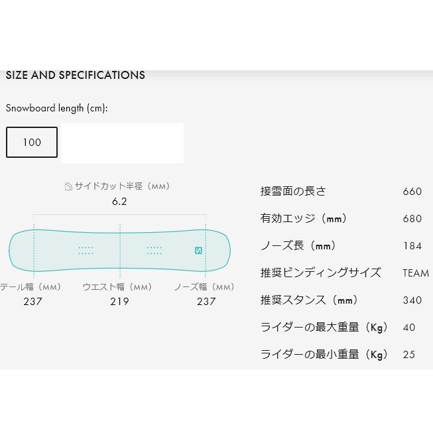The height and width of the screenshot is (433, 433).
Task: Click the sidecut radius icon
Action: pyautogui.click(x=68, y=187)
